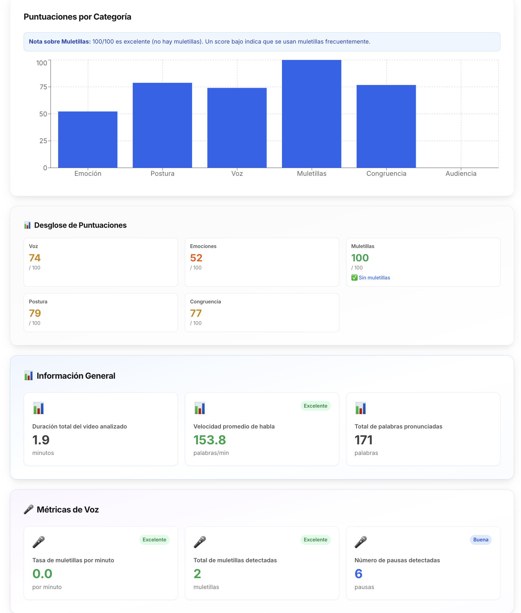This screenshot has width=521, height=613.
Task: Click the microphone icon in the Tasa de muletillas card
Action: [x=39, y=542]
